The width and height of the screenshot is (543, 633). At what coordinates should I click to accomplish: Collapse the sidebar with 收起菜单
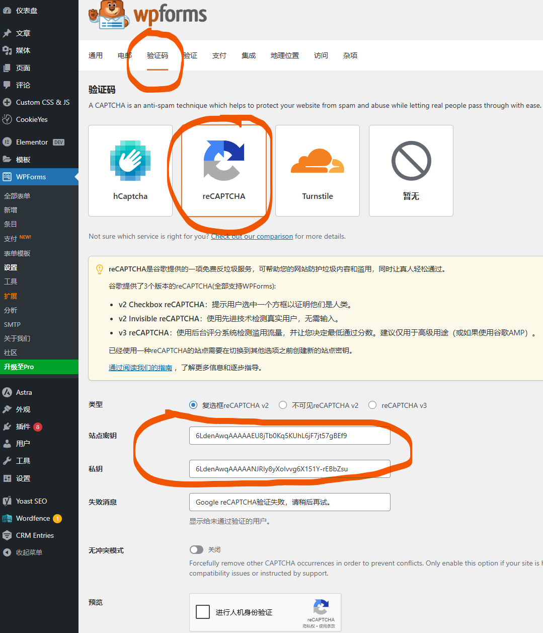click(29, 552)
